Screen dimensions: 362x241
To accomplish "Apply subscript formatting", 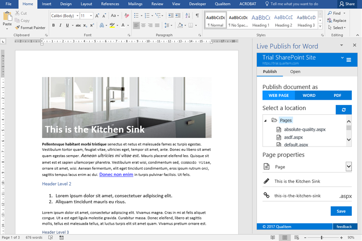I will point(85,26).
